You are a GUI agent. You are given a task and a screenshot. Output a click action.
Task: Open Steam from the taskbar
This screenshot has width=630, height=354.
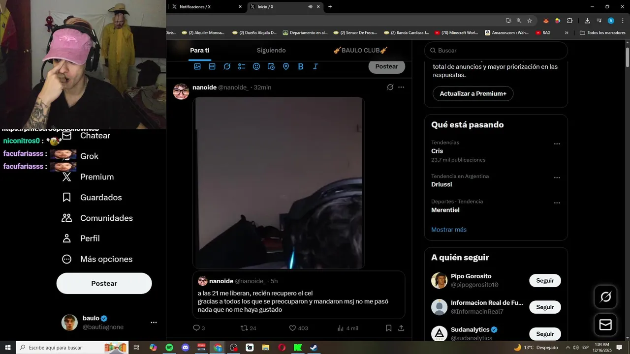[314, 348]
